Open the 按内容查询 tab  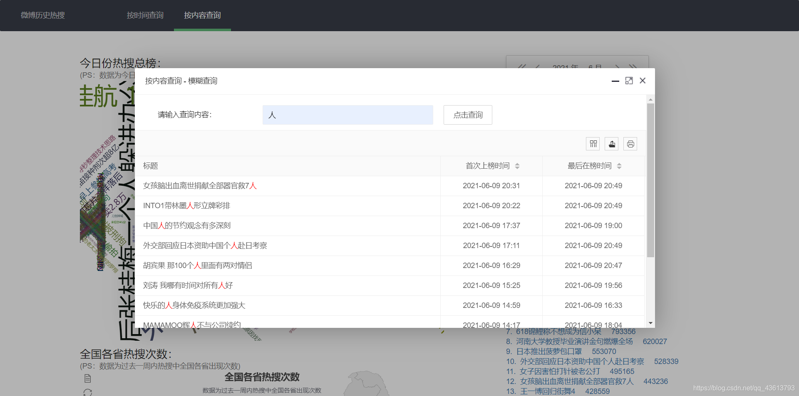202,15
